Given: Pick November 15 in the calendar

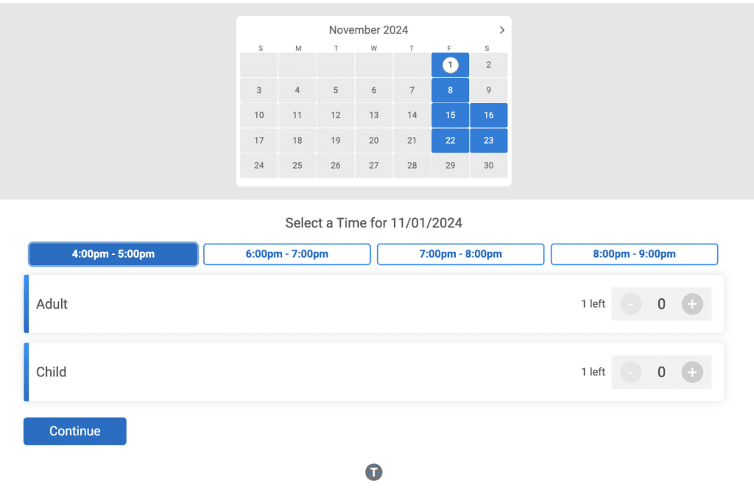Looking at the screenshot, I should (x=451, y=115).
